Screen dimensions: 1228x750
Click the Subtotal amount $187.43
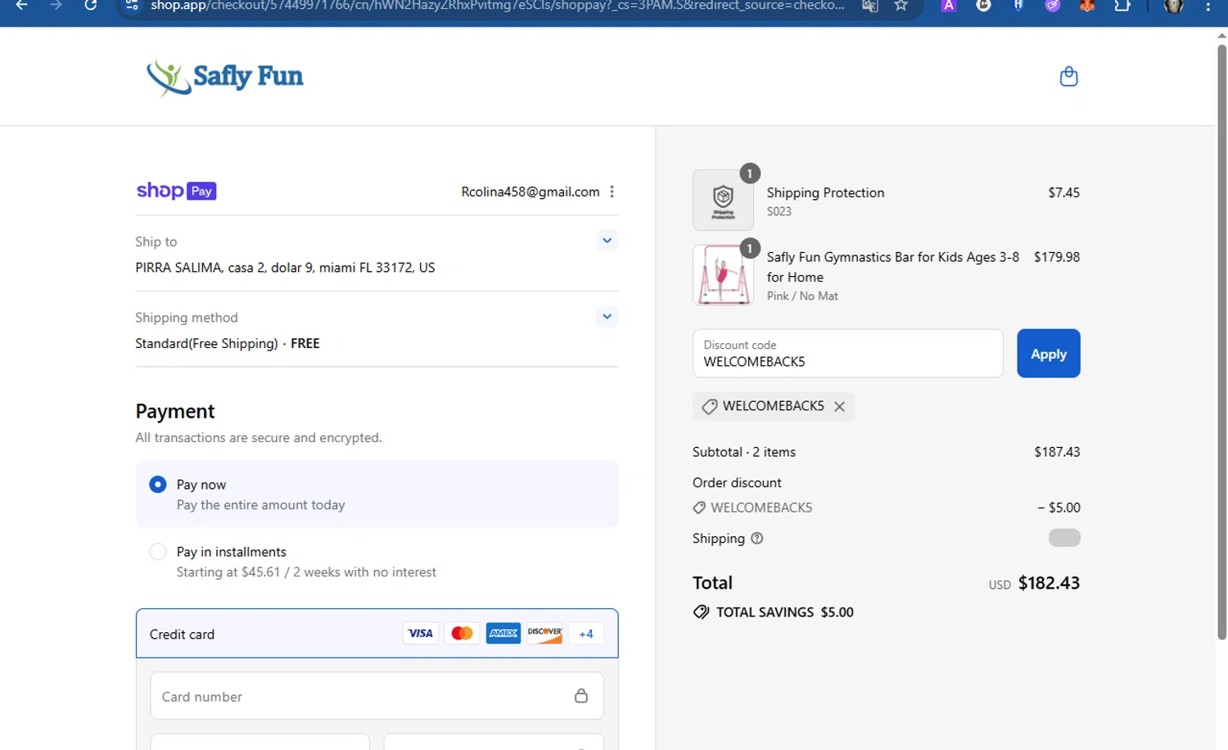tap(1057, 452)
